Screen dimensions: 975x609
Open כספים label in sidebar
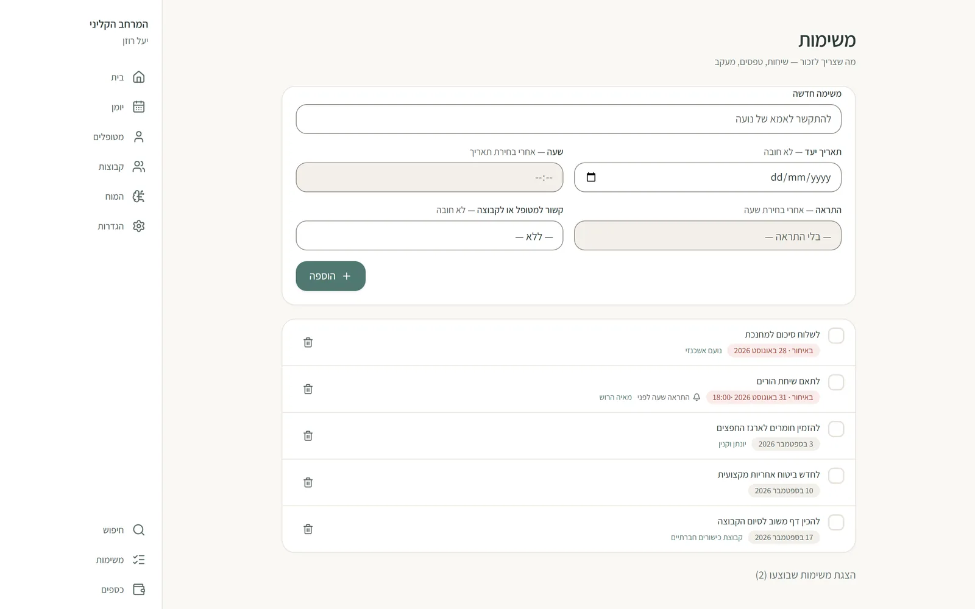pos(112,590)
